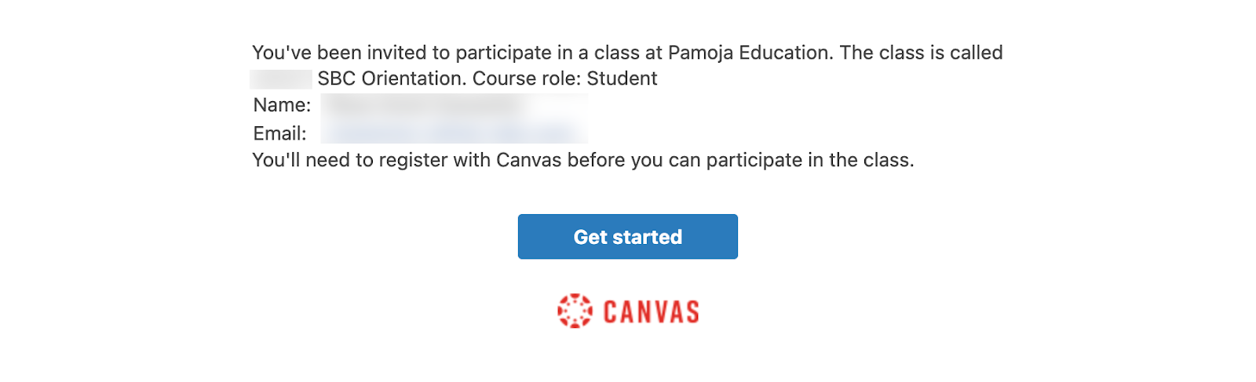Click the word Student in course role

pos(622,79)
